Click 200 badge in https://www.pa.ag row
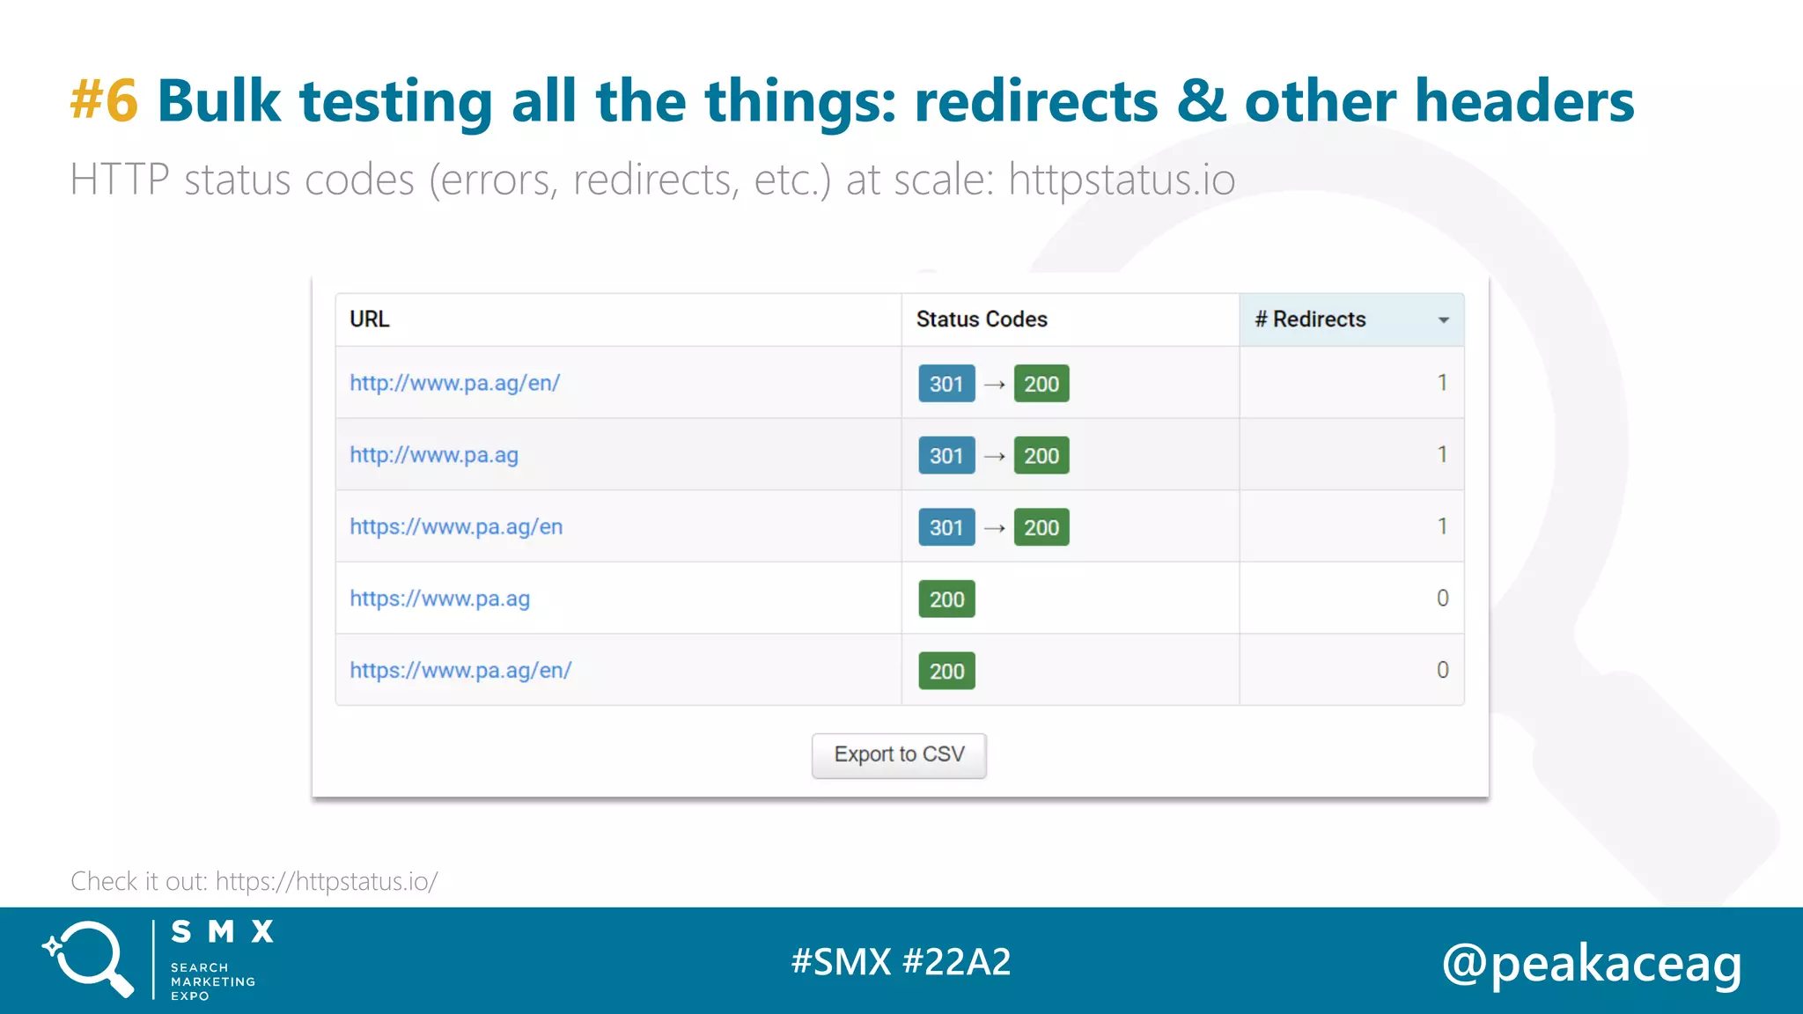 [x=946, y=599]
